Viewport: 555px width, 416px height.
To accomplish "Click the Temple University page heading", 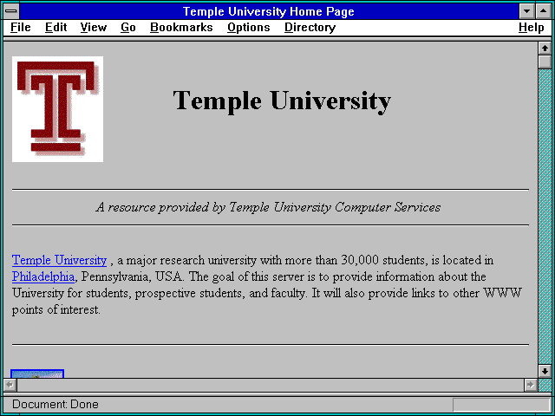I will point(282,101).
